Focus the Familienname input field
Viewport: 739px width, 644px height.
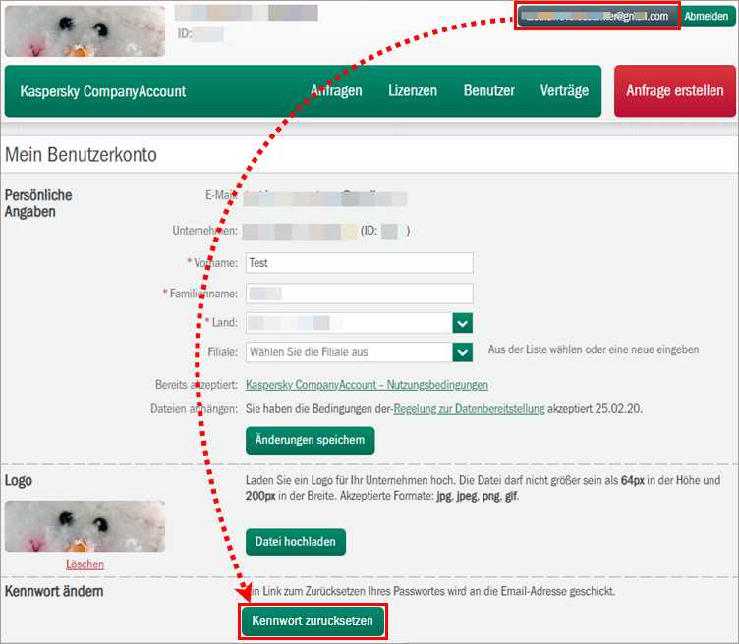click(359, 294)
